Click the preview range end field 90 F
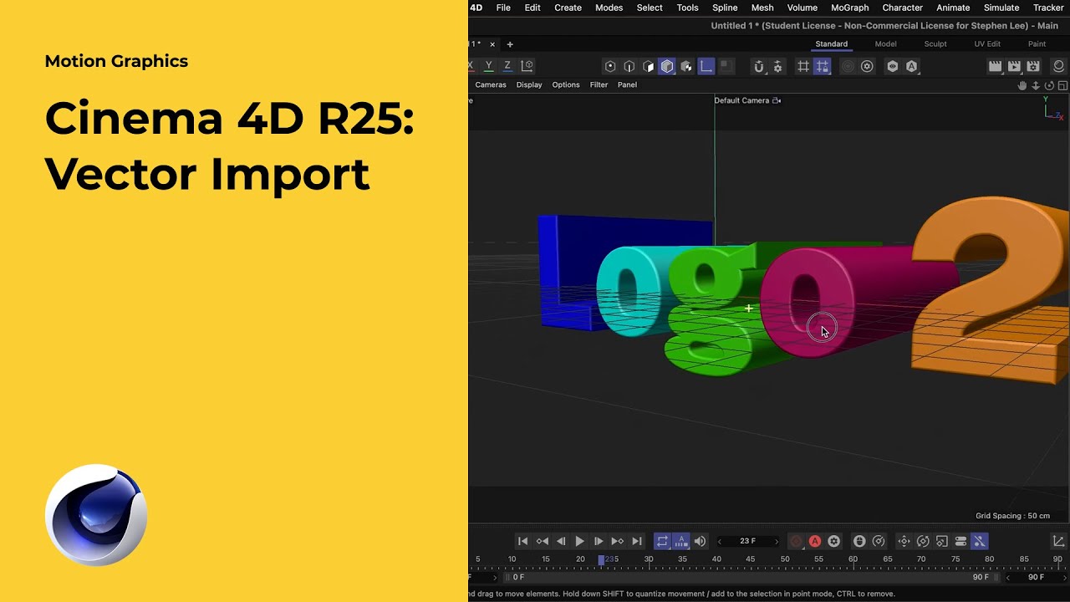Viewport: 1070px width, 602px height. pos(1036,577)
